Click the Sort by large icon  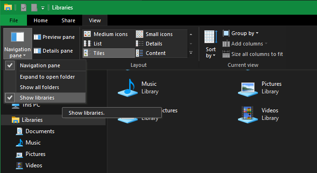point(211,37)
